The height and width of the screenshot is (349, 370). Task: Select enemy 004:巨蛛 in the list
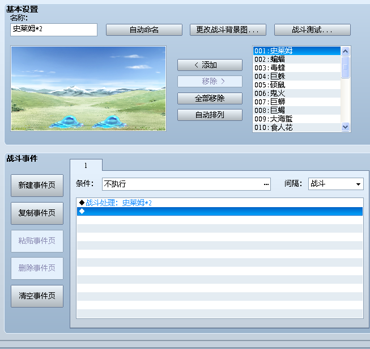pos(297,76)
